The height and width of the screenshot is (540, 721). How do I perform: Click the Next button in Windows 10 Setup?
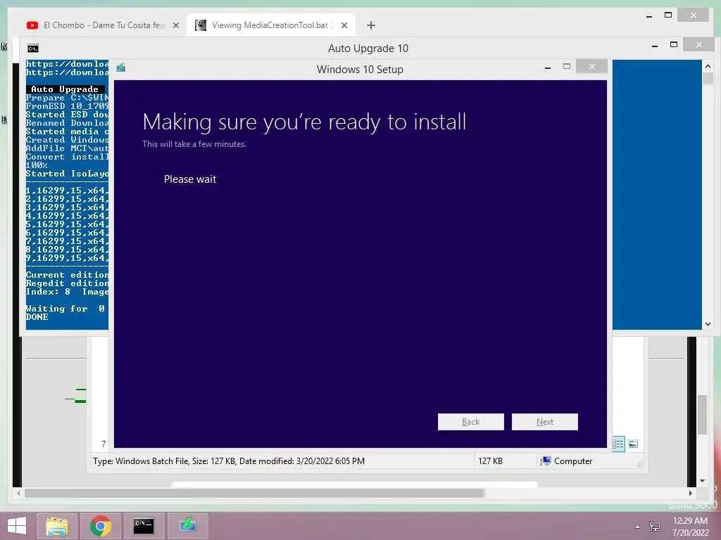click(x=544, y=422)
